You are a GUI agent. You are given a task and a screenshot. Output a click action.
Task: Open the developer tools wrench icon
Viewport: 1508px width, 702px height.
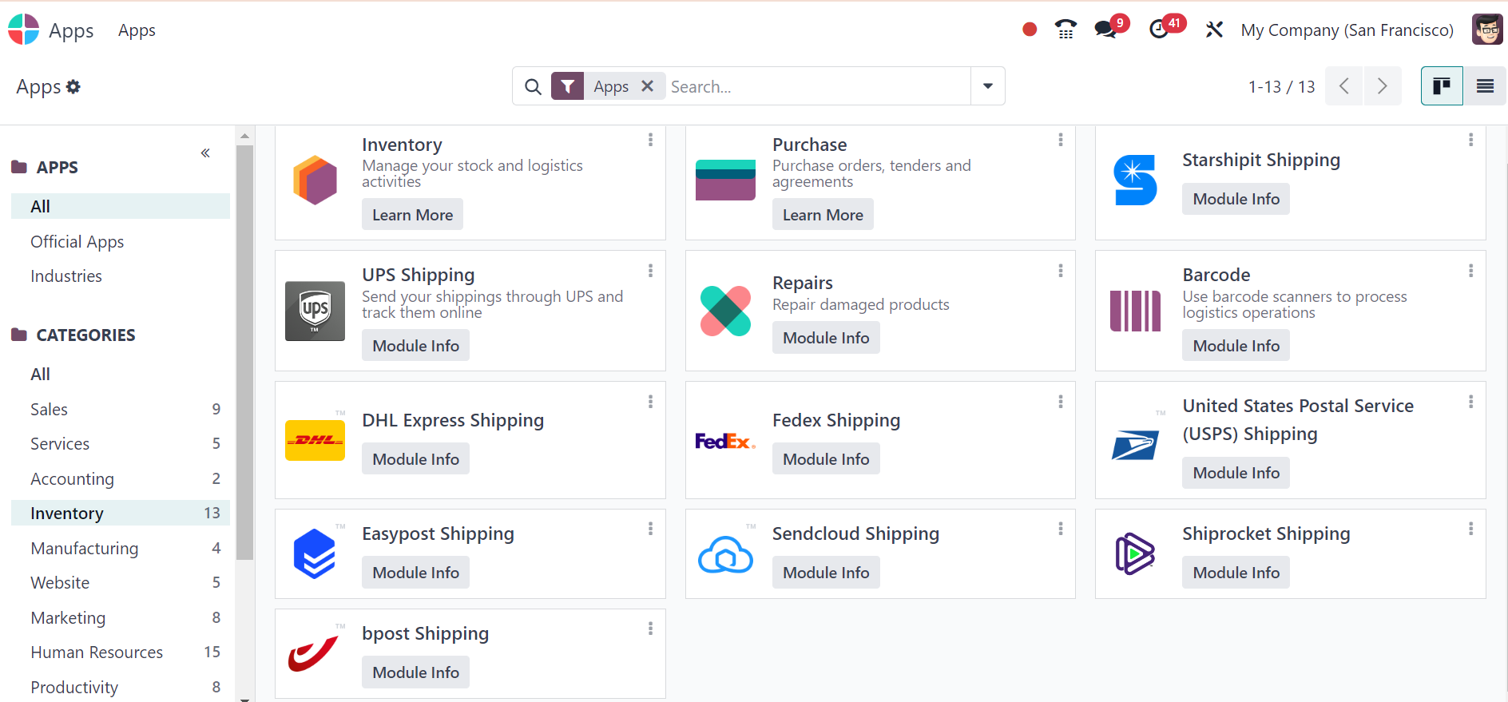click(x=1214, y=30)
